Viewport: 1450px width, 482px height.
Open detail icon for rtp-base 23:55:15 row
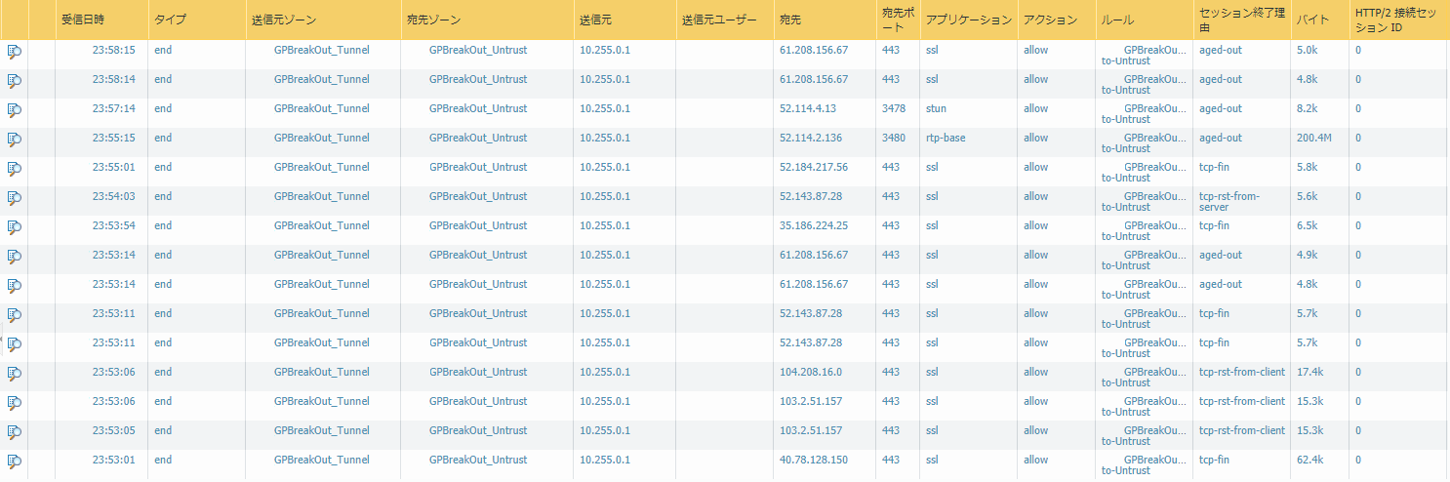click(14, 140)
